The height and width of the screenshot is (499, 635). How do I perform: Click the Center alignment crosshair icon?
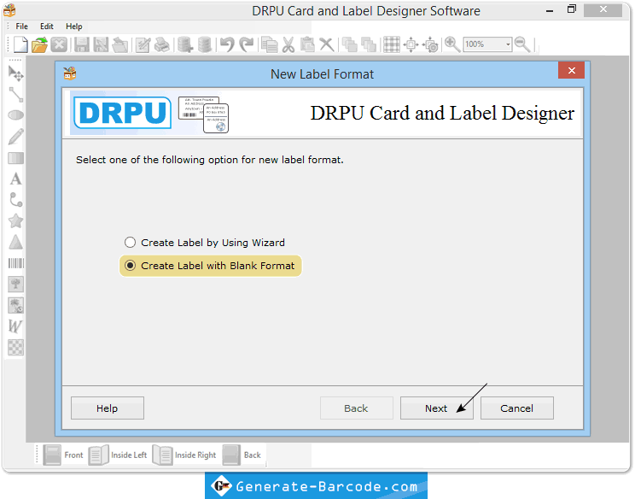[x=411, y=44]
